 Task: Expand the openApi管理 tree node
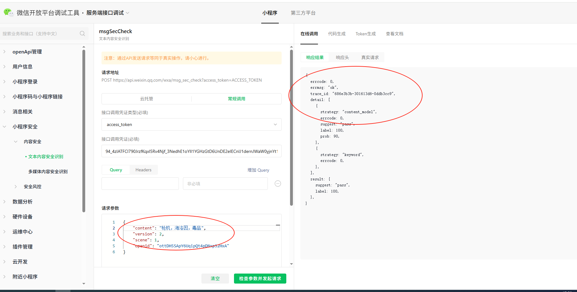4,52
